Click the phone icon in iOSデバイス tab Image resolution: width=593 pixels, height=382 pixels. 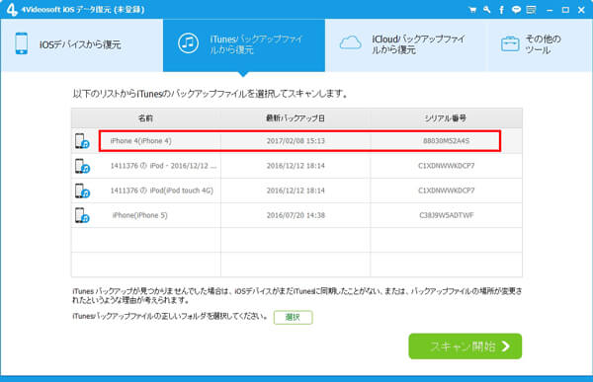pos(22,43)
